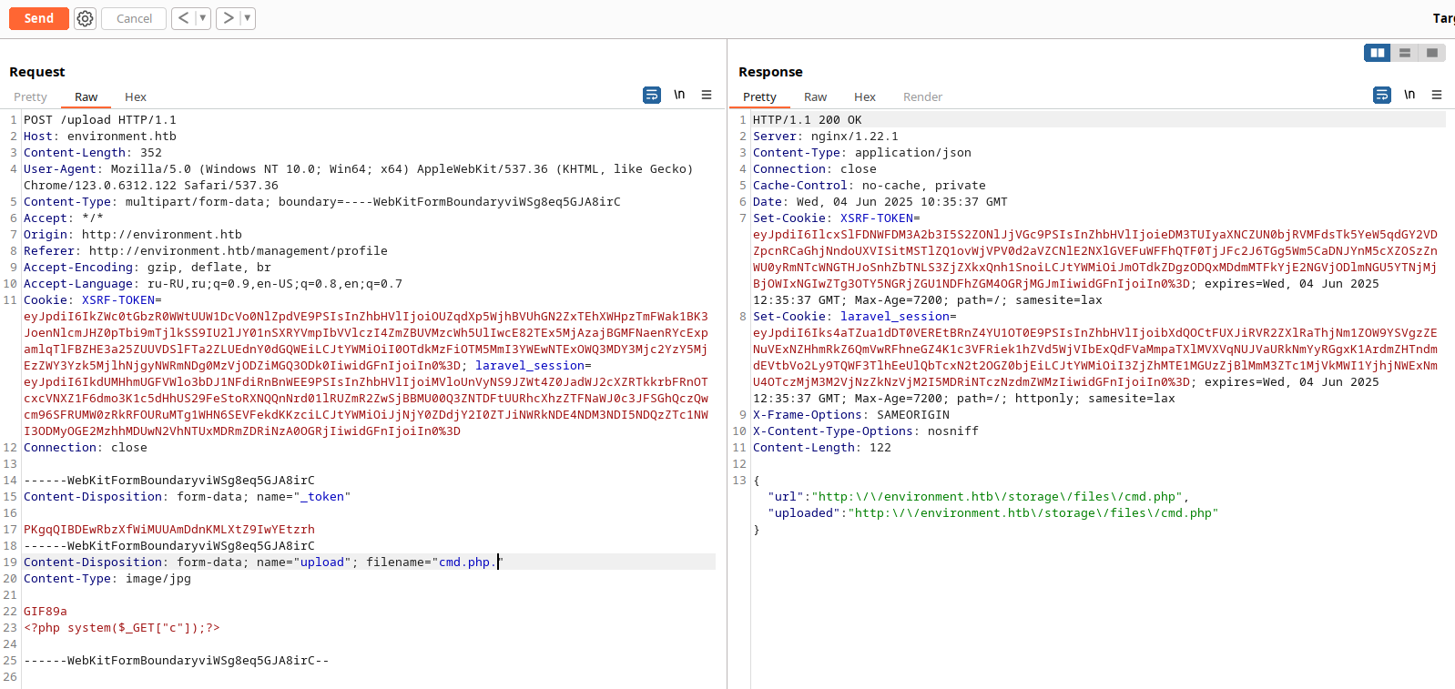
Task: Switch Request view to Pretty tab
Action: point(30,96)
